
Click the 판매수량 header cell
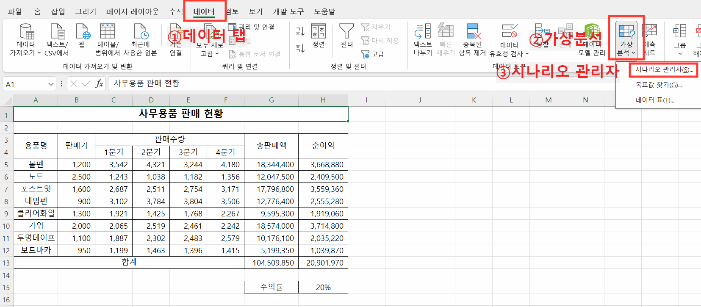click(x=169, y=139)
